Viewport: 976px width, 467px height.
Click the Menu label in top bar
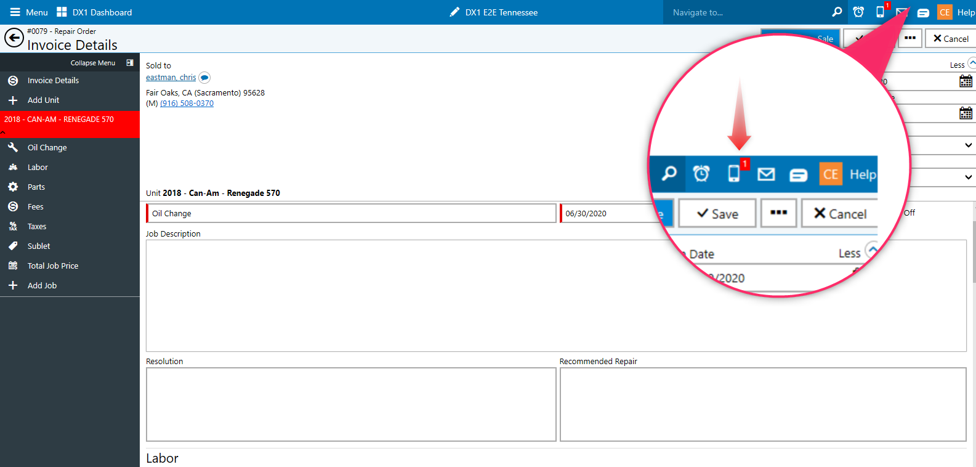pos(37,12)
